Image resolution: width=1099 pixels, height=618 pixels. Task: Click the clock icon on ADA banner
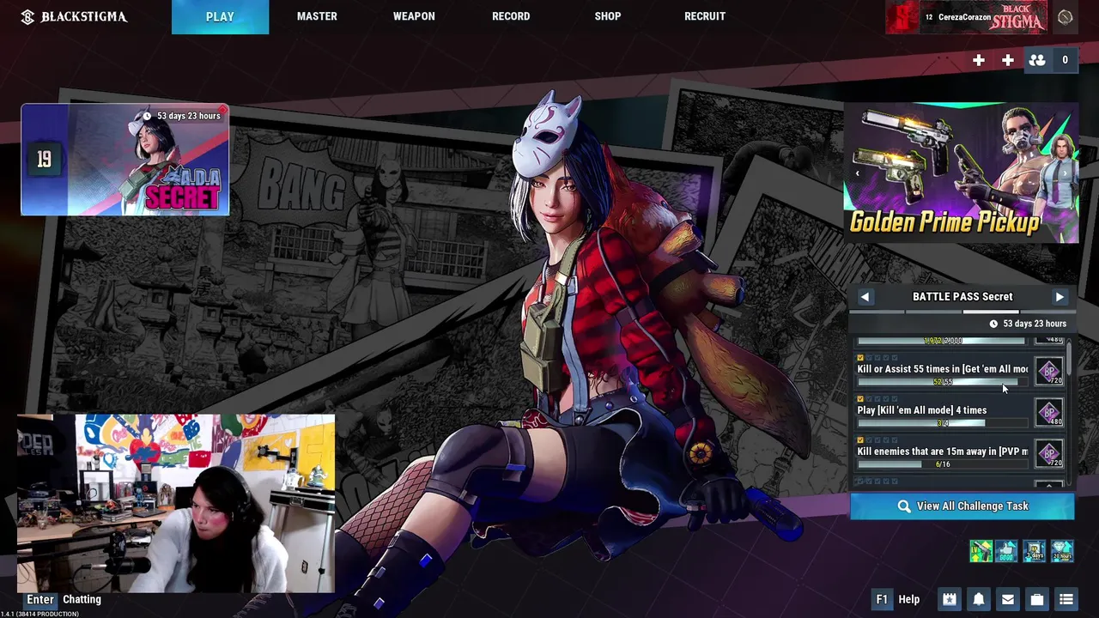point(148,116)
